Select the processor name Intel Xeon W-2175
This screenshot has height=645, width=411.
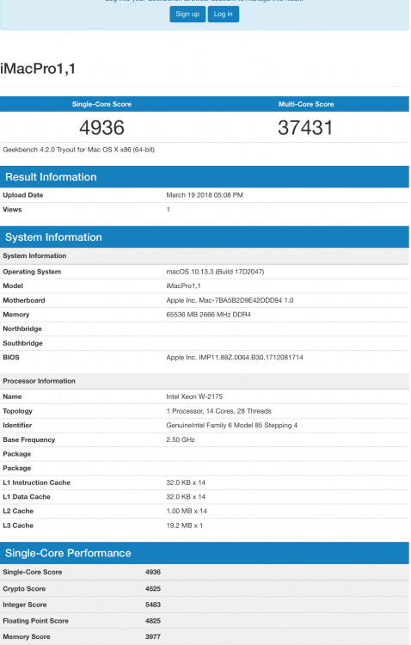point(194,396)
